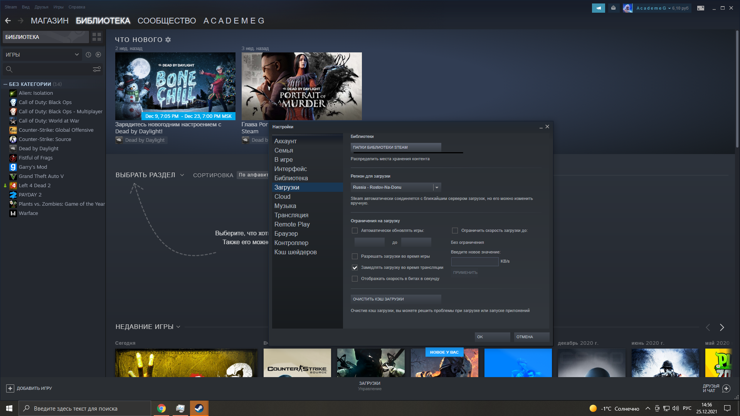
Task: Open Big Picture mode icon
Action: pyautogui.click(x=701, y=8)
